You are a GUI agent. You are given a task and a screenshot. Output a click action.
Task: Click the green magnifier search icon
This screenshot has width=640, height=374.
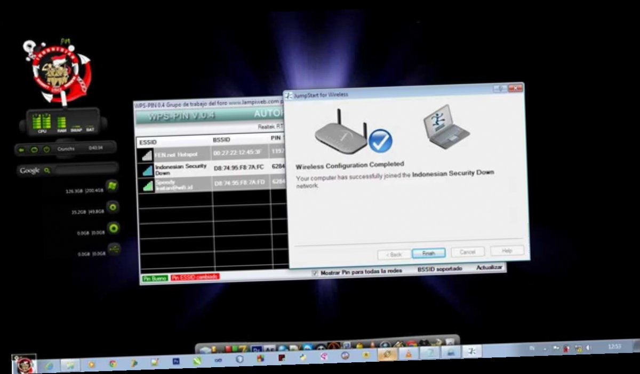[x=47, y=170]
